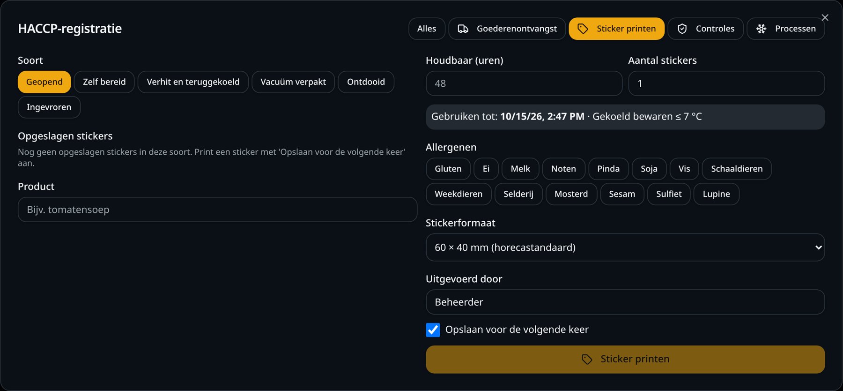Click the HACCP-registratie title

(x=70, y=29)
